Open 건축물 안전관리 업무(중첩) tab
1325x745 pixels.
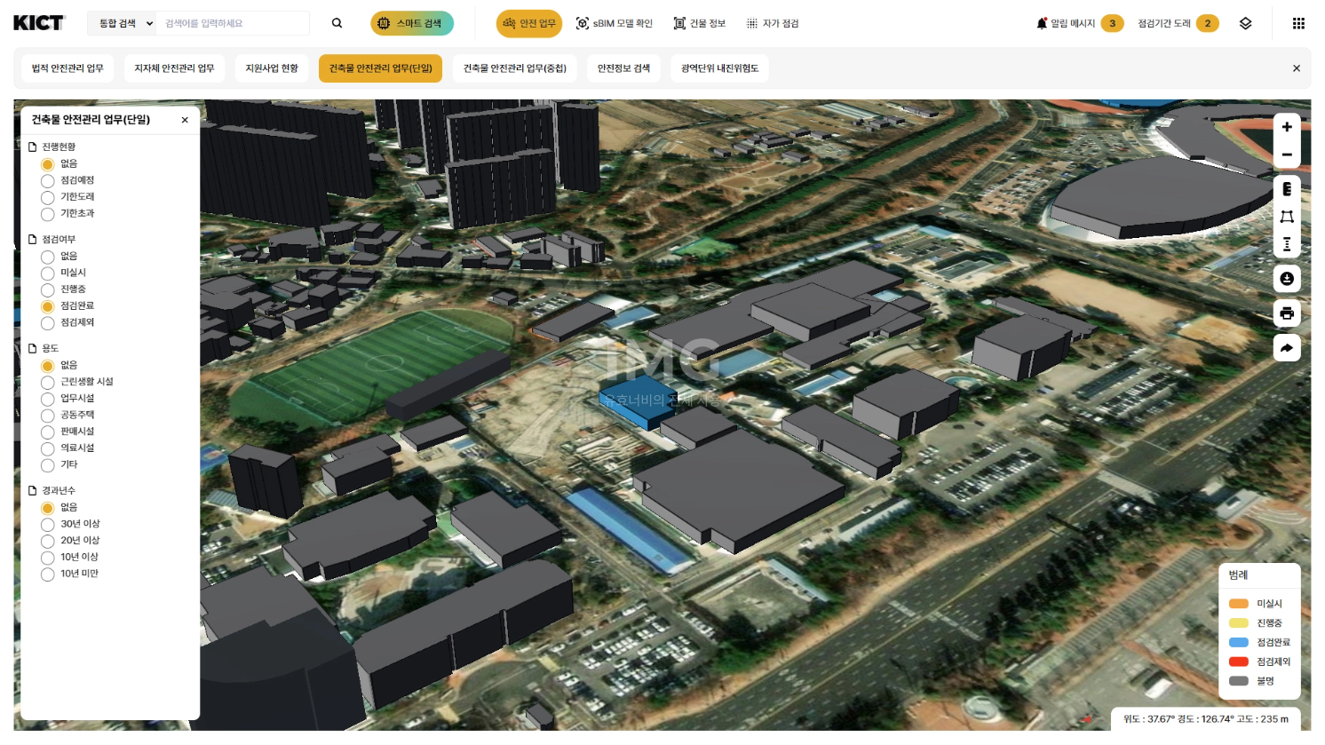click(x=514, y=68)
